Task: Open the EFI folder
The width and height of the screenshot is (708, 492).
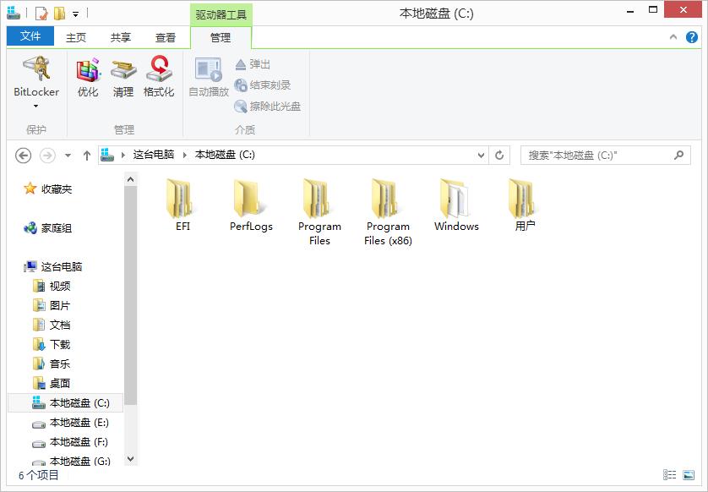Action: coord(182,205)
